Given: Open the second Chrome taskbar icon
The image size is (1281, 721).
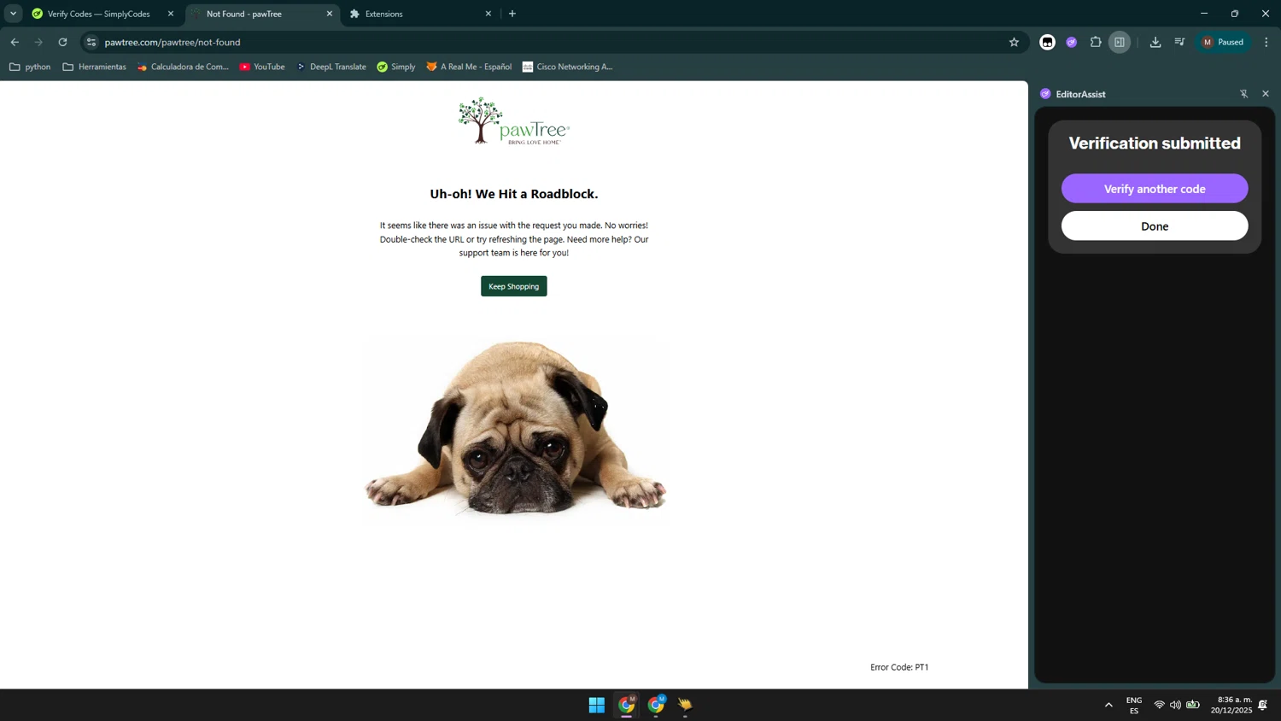Looking at the screenshot, I should pos(656,705).
